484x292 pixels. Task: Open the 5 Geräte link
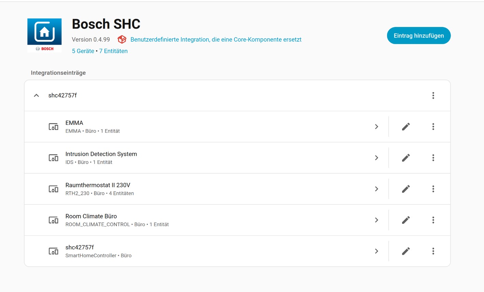click(x=83, y=51)
